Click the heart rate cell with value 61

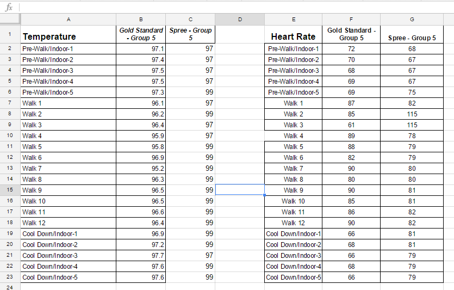click(351, 125)
